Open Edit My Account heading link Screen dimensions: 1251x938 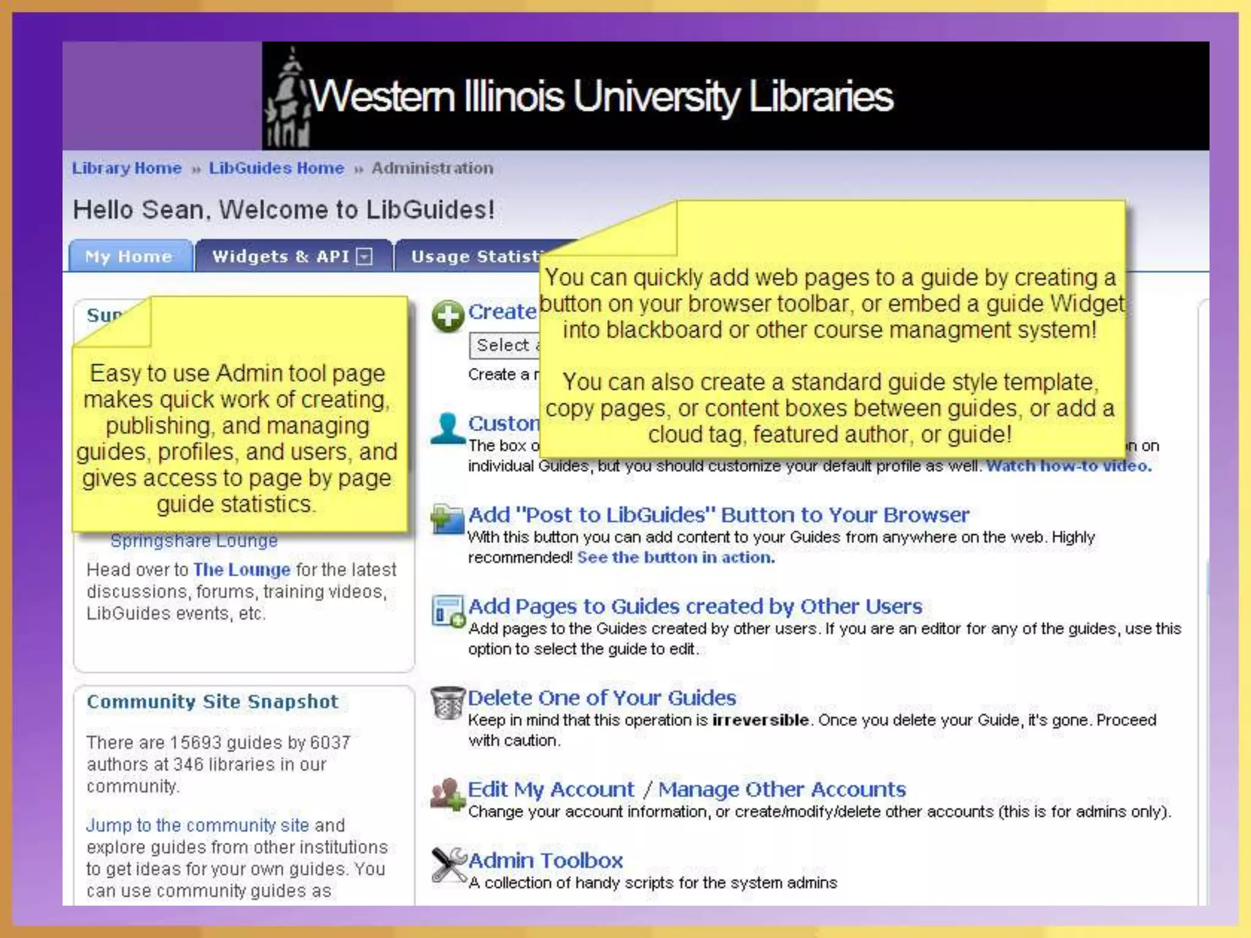click(551, 790)
